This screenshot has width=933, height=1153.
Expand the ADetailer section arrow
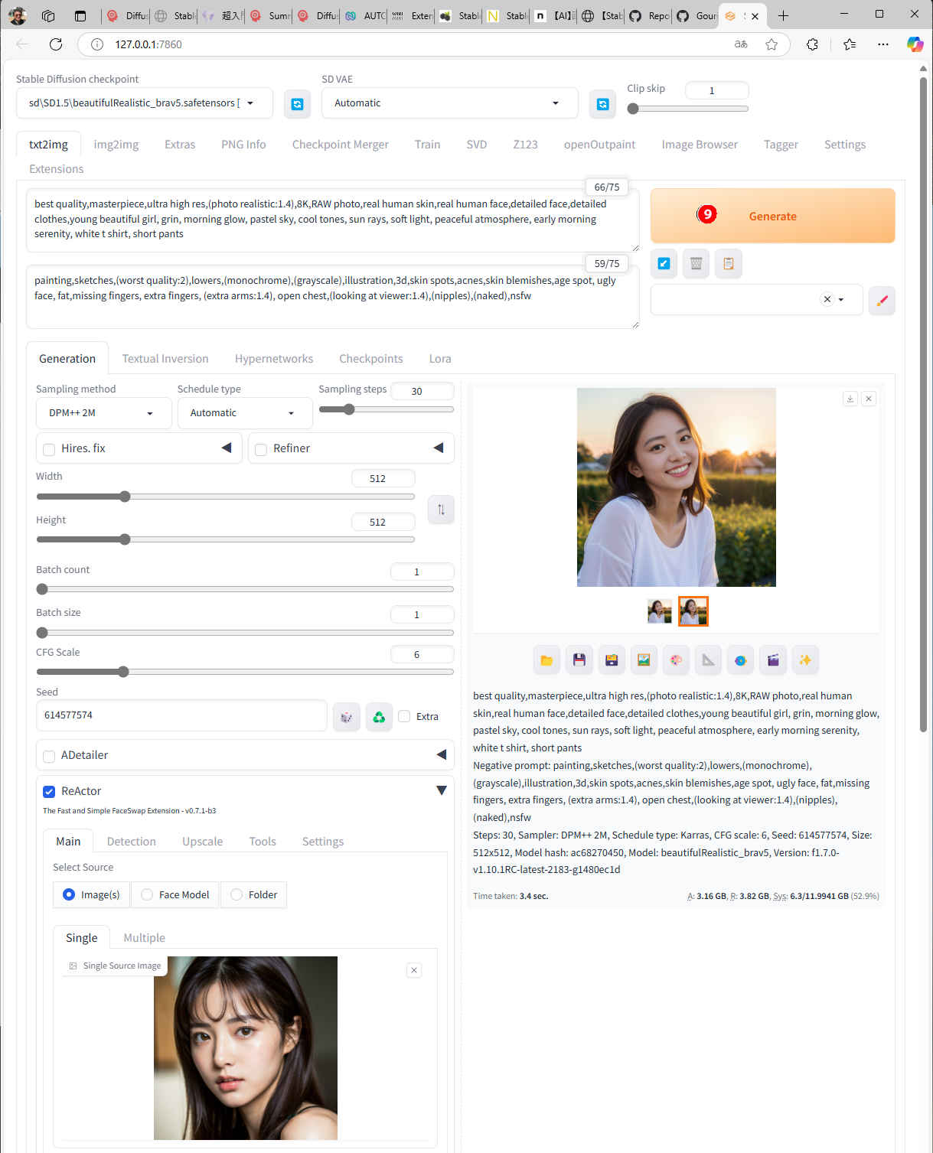coord(441,755)
